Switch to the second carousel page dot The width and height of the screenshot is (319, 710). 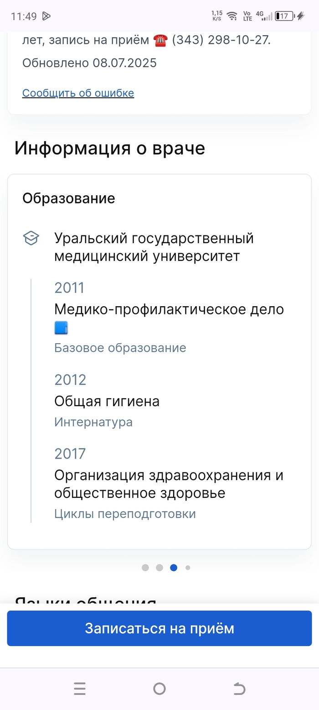tap(159, 568)
